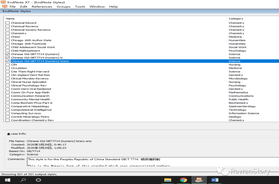Select the Child Maltreatment style name
The image size is (279, 184).
[x=25, y=51]
